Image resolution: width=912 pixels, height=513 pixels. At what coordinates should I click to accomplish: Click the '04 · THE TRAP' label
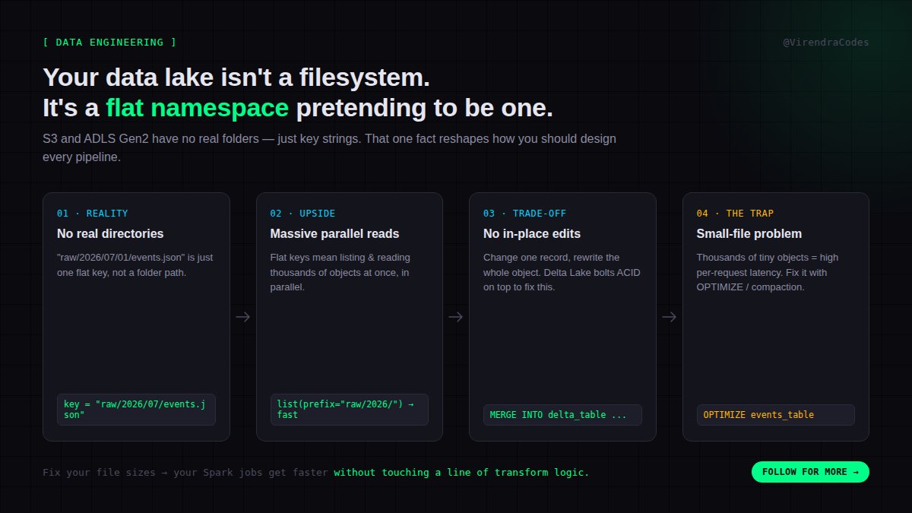(x=735, y=214)
